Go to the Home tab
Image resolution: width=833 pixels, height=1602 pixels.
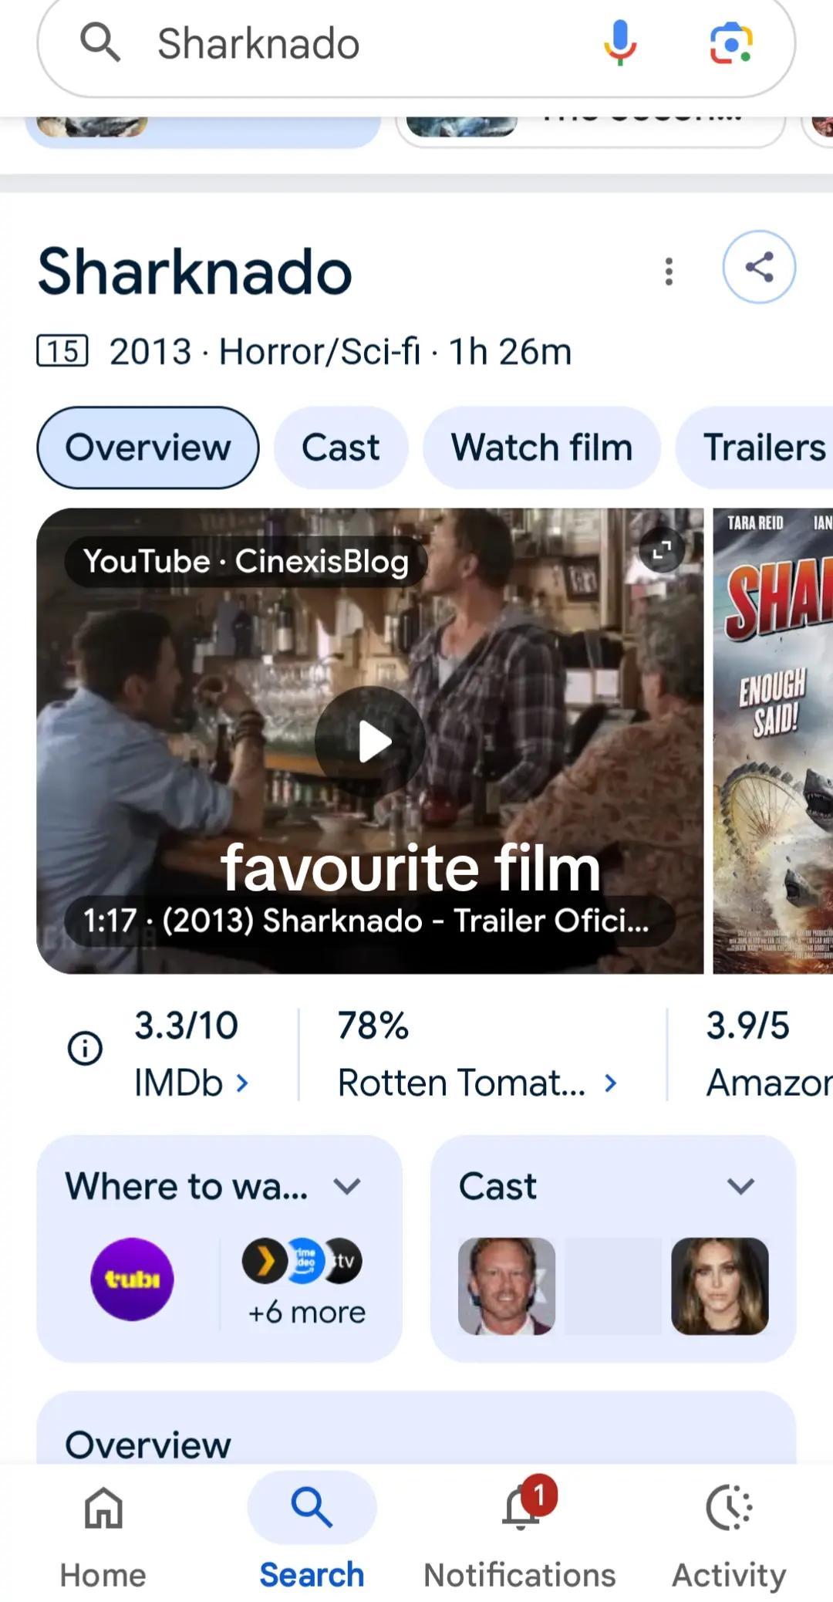103,1533
